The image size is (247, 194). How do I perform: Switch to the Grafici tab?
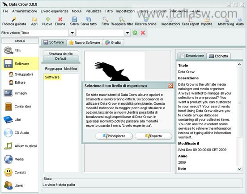[x=113, y=42]
